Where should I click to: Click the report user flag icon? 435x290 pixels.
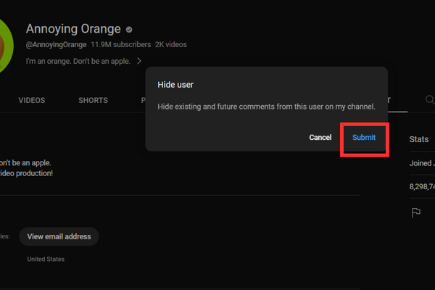click(x=415, y=212)
